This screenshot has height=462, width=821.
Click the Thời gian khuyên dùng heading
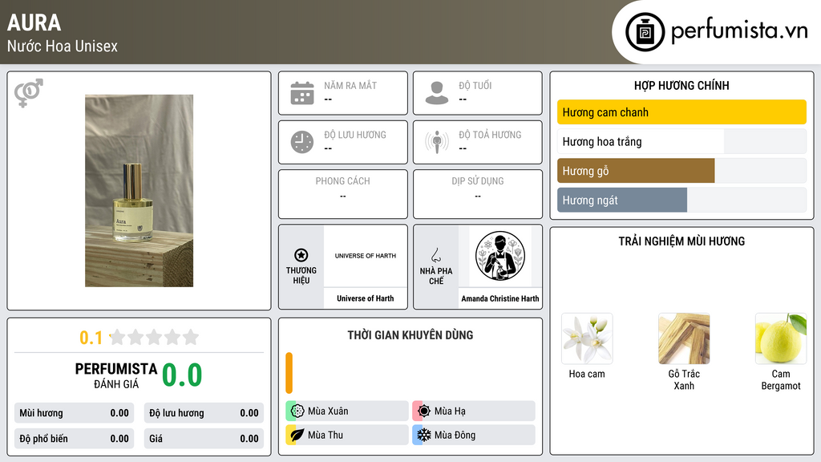click(x=410, y=335)
